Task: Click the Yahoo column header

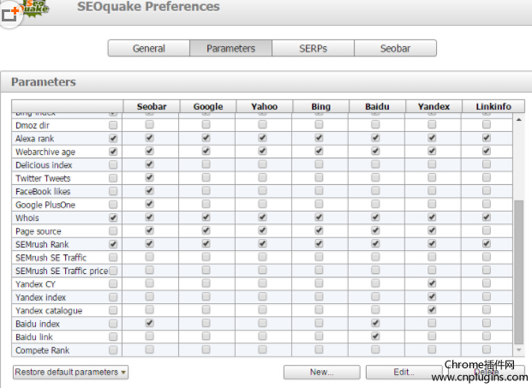Action: click(265, 106)
